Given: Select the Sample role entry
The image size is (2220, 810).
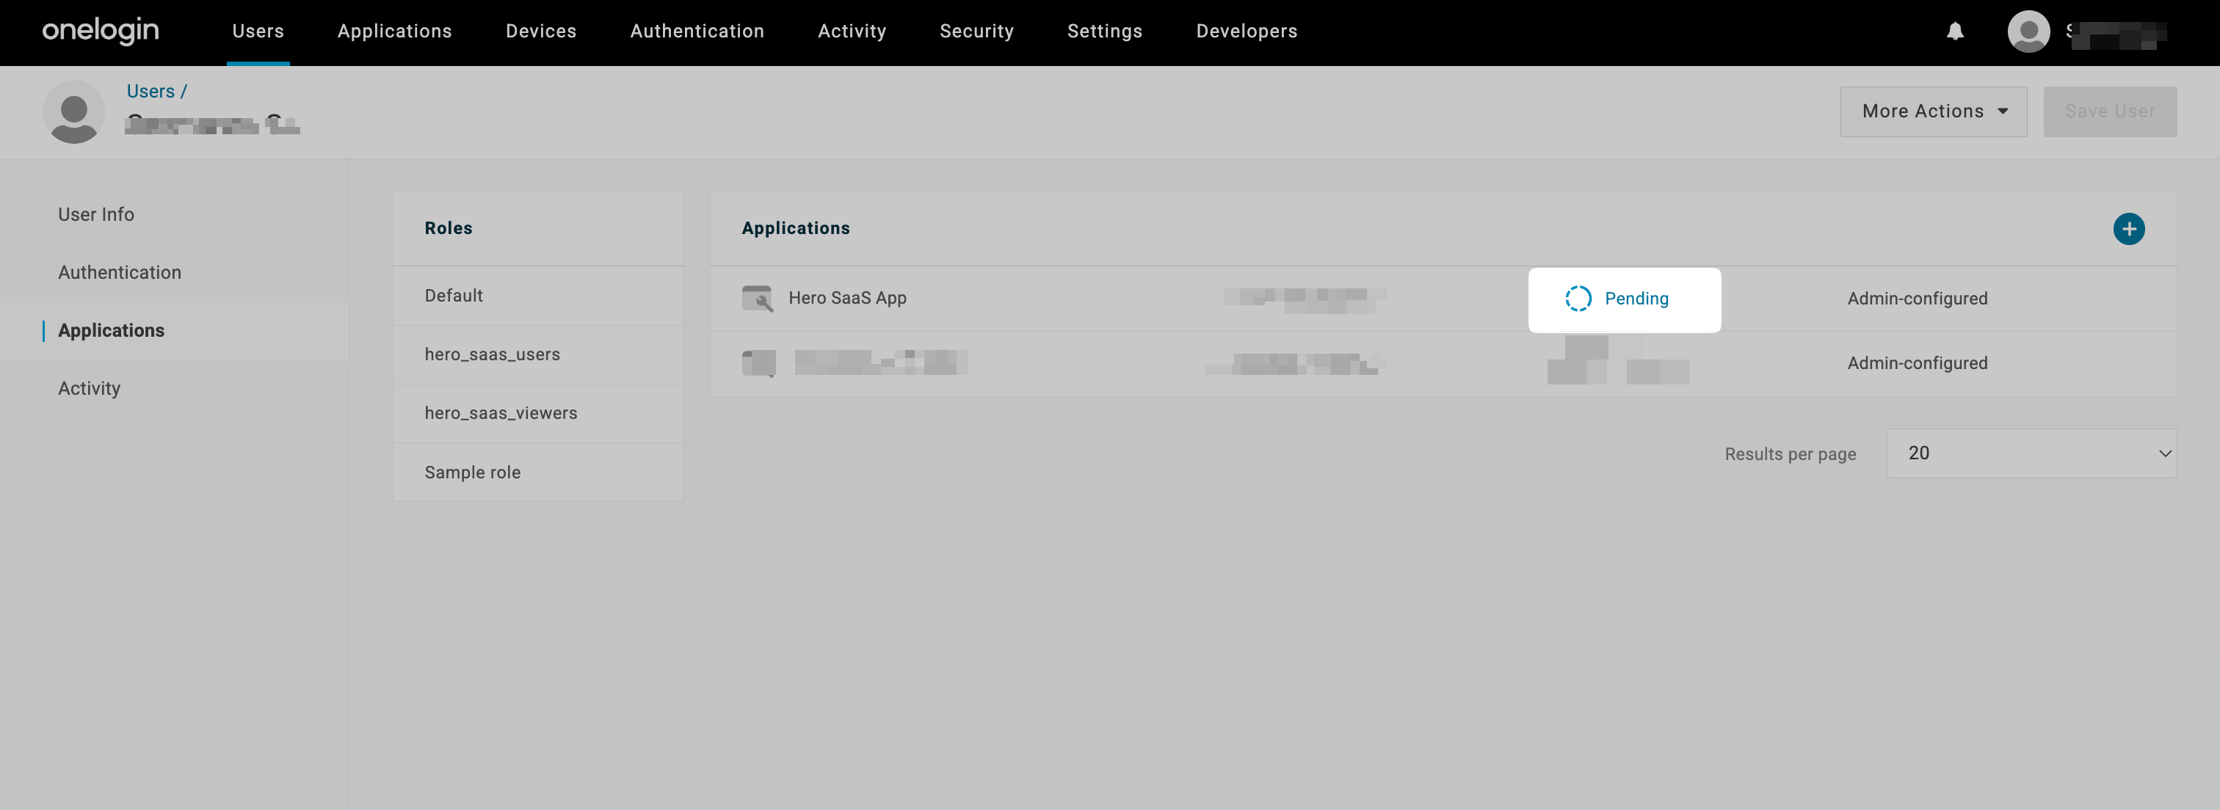Looking at the screenshot, I should pyautogui.click(x=472, y=471).
